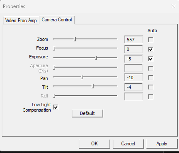Click the Zoom slider thumb
179x153 pixels.
click(75, 39)
